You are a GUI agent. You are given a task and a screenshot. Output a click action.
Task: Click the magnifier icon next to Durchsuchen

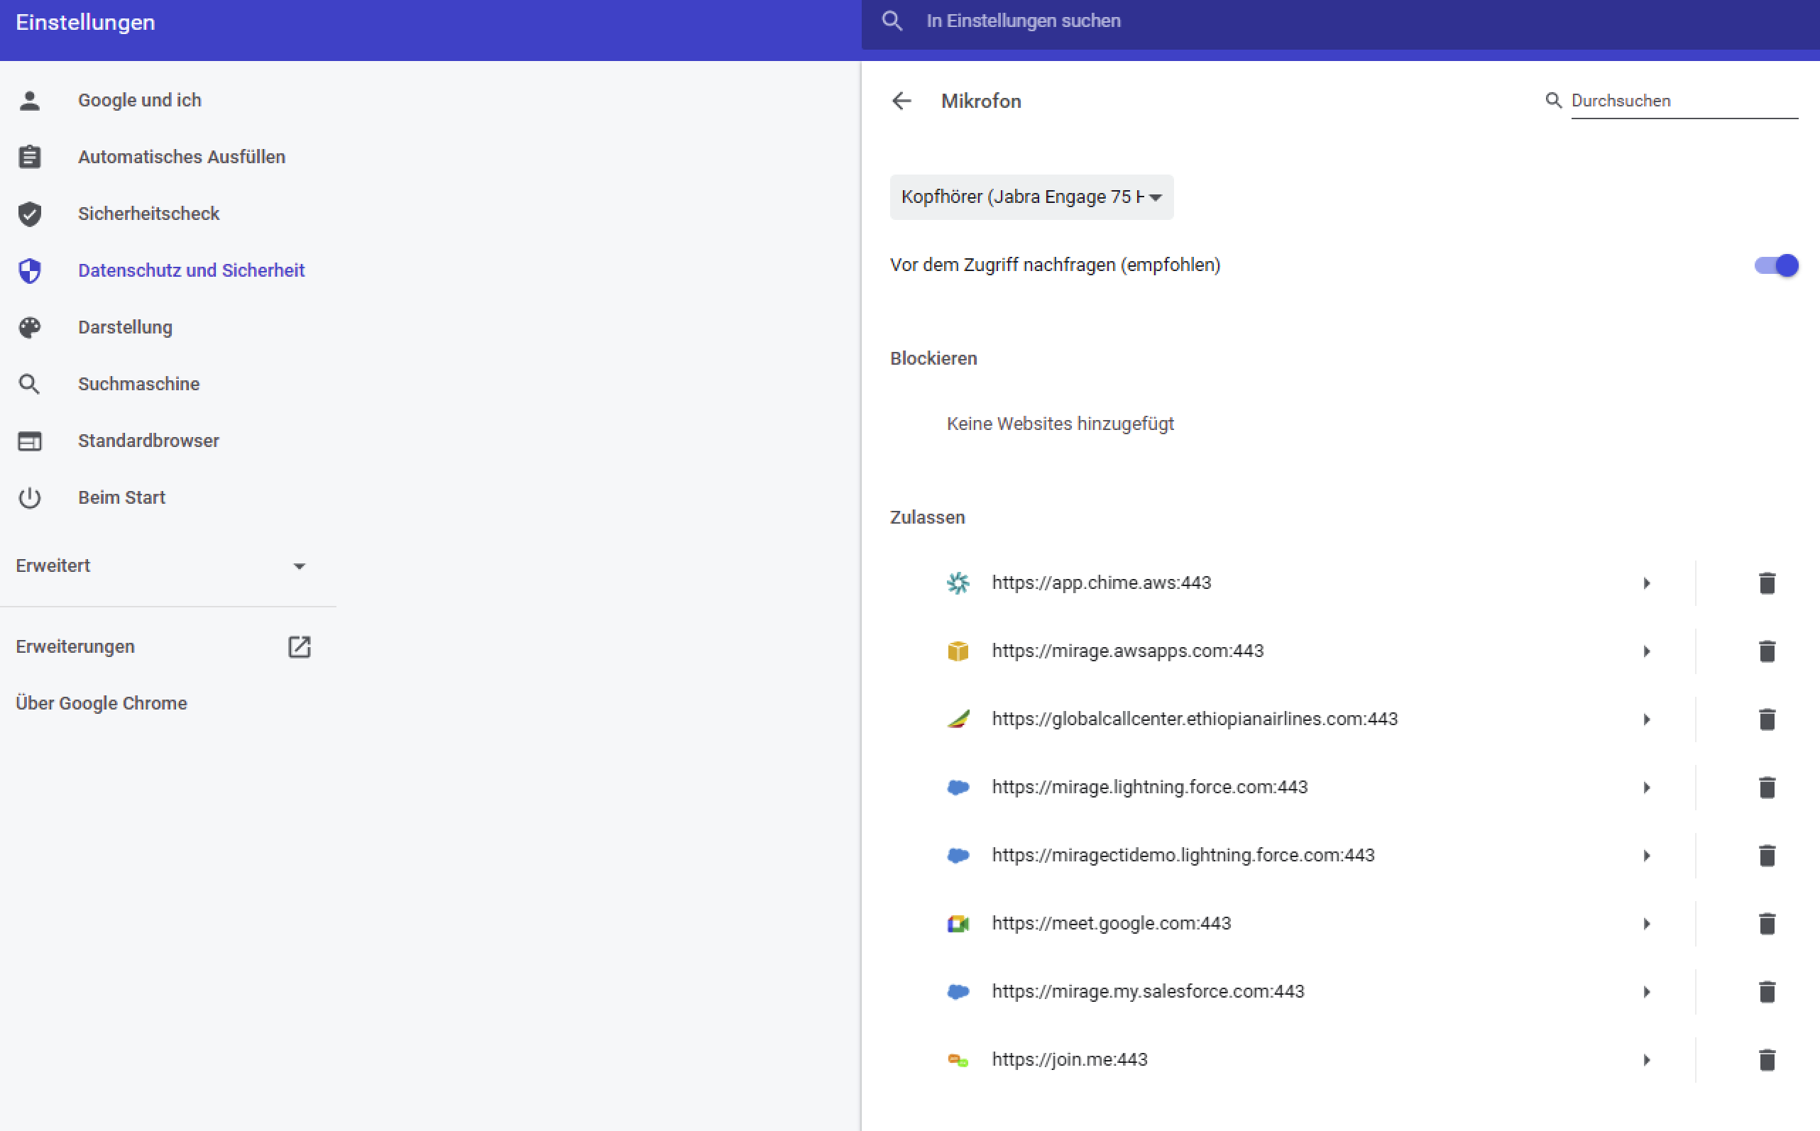tap(1554, 100)
